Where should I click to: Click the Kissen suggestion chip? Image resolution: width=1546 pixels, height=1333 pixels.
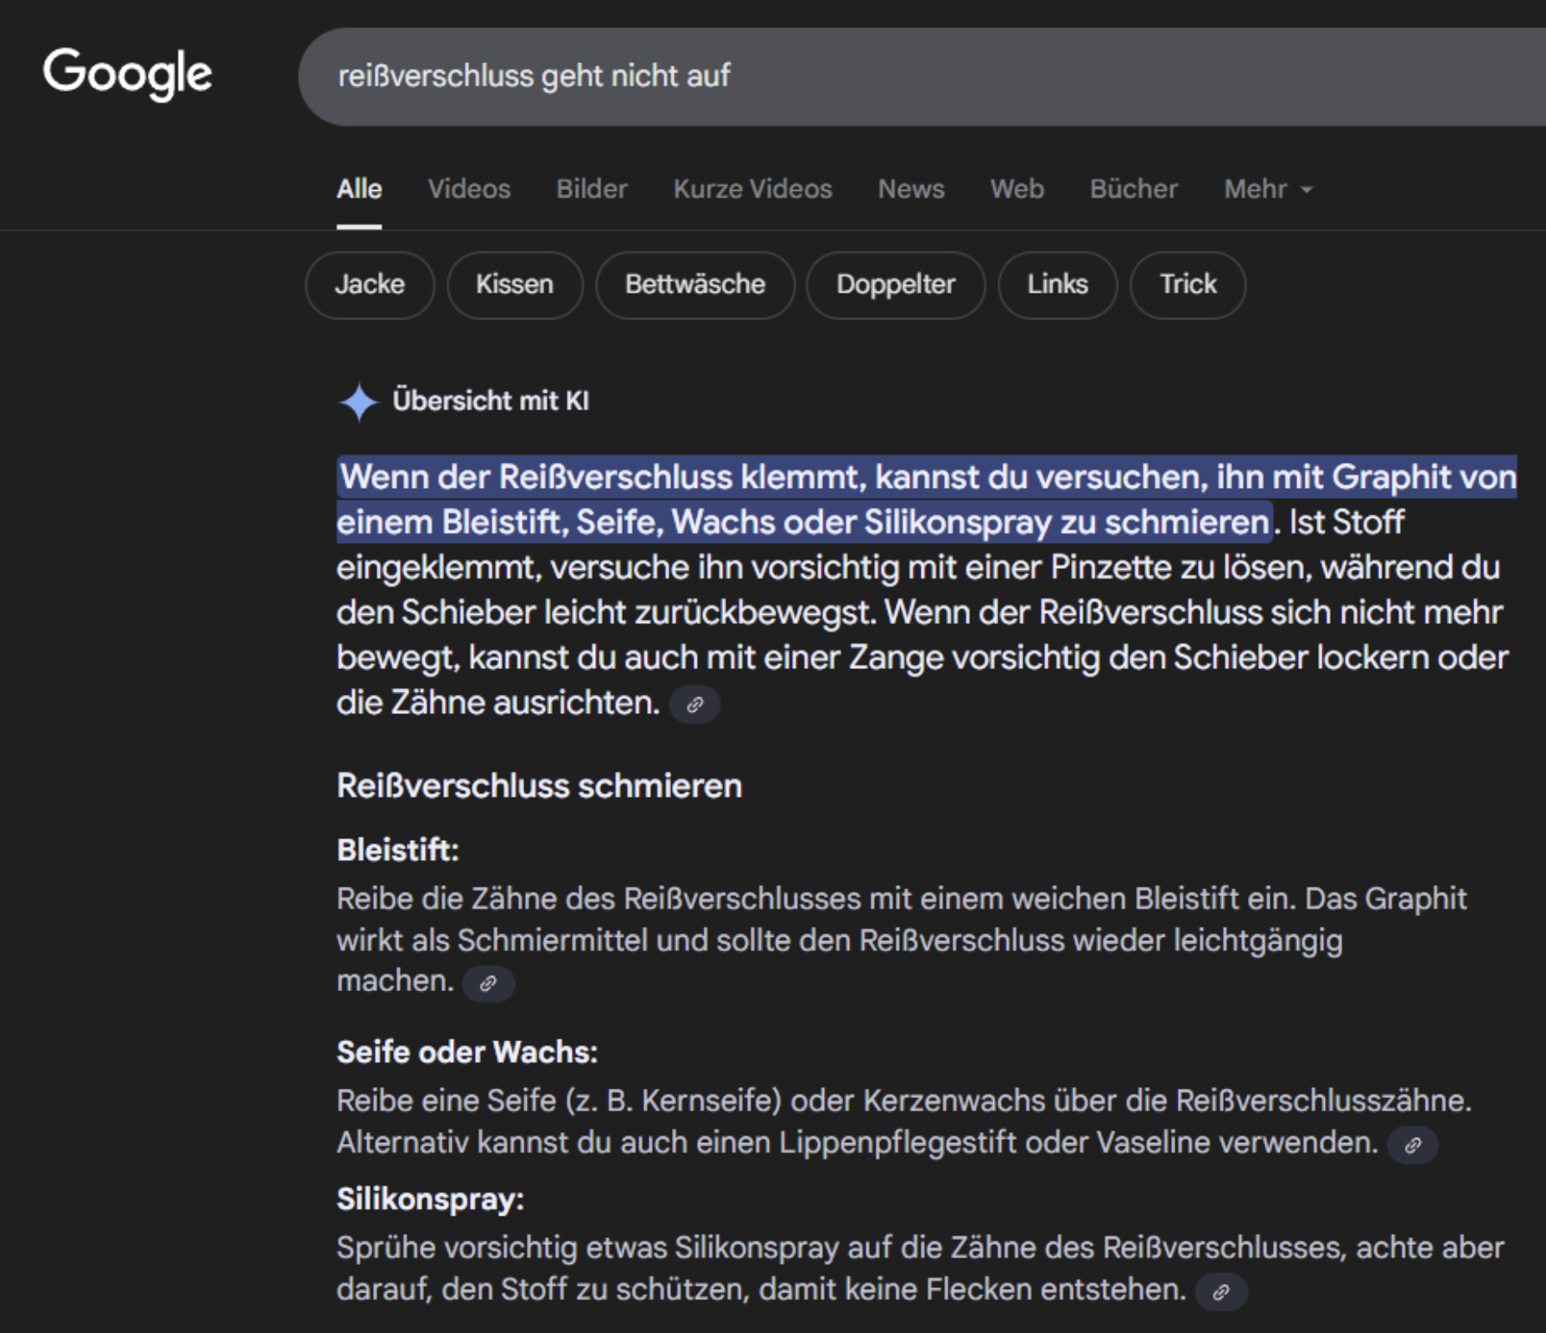click(x=515, y=285)
